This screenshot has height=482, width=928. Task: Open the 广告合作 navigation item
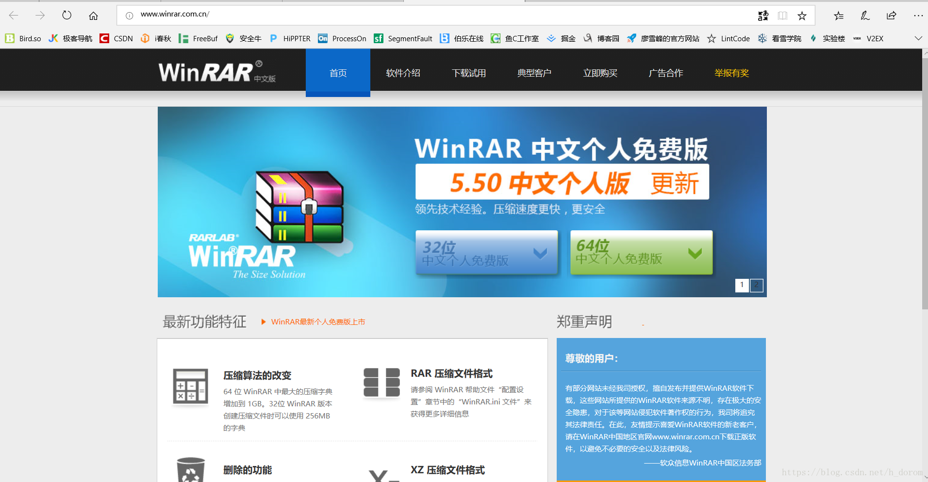tap(666, 73)
